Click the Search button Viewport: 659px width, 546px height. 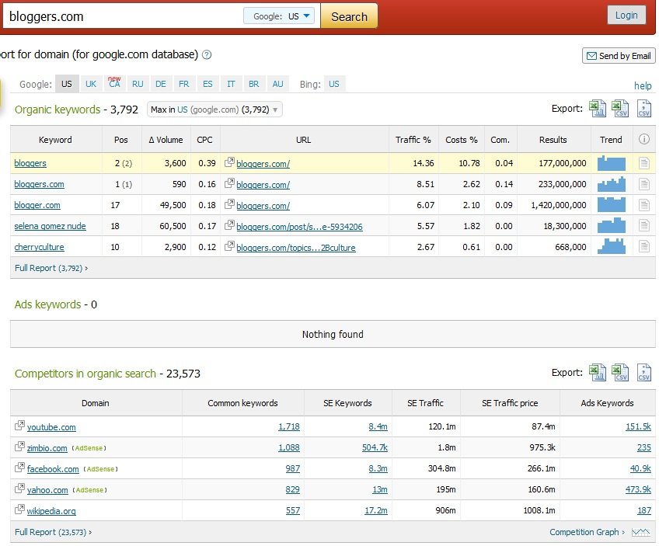(x=349, y=16)
